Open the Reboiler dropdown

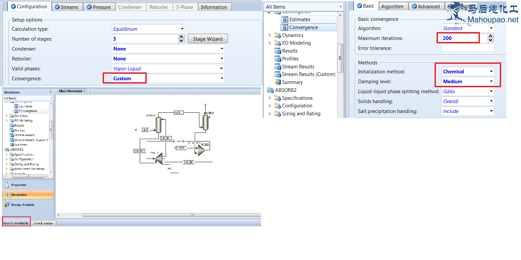[x=222, y=59]
